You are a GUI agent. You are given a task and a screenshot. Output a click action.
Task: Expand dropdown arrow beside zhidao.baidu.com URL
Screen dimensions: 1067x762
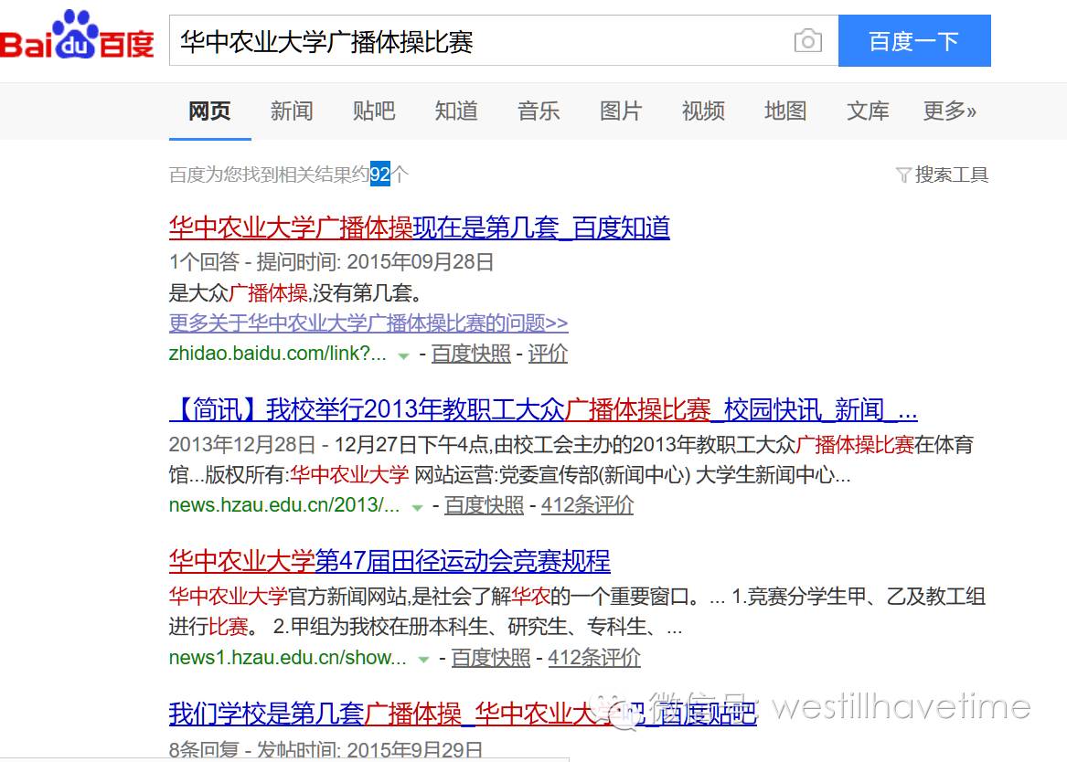pos(403,355)
